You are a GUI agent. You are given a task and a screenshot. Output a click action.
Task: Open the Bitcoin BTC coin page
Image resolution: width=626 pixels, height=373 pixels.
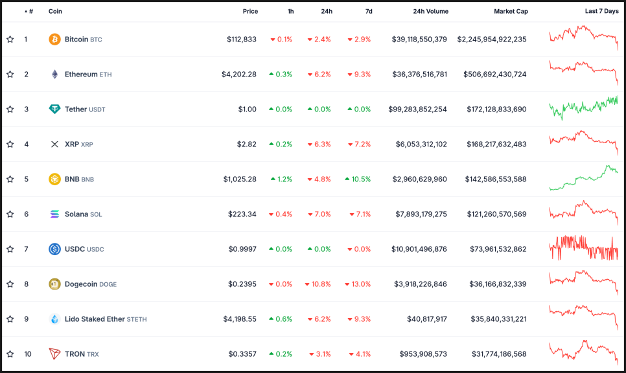pos(84,39)
